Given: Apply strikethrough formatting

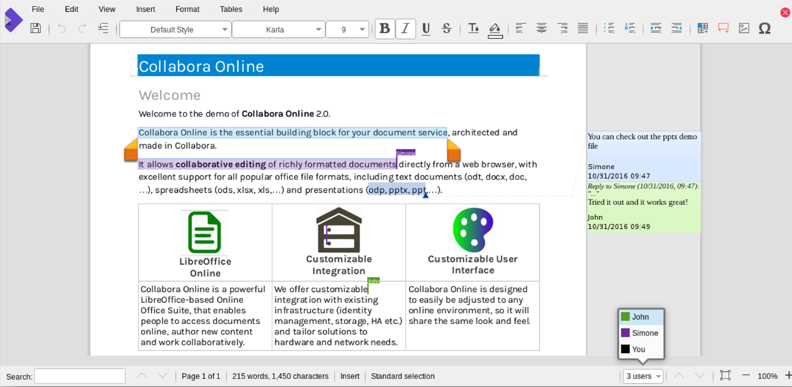Looking at the screenshot, I should (447, 29).
